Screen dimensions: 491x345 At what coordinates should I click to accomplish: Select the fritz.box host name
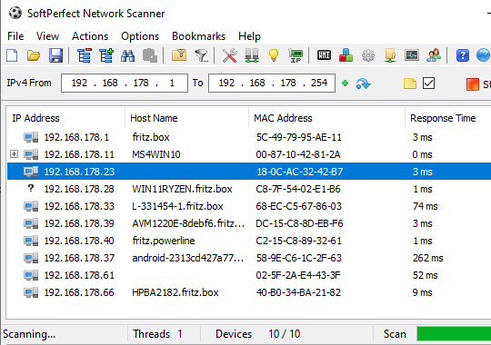pos(151,137)
